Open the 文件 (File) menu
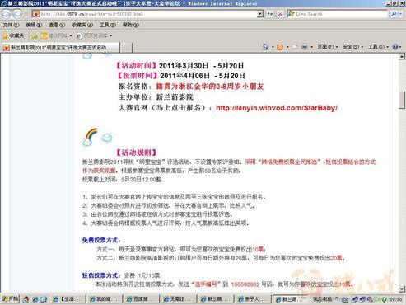 tap(11, 25)
